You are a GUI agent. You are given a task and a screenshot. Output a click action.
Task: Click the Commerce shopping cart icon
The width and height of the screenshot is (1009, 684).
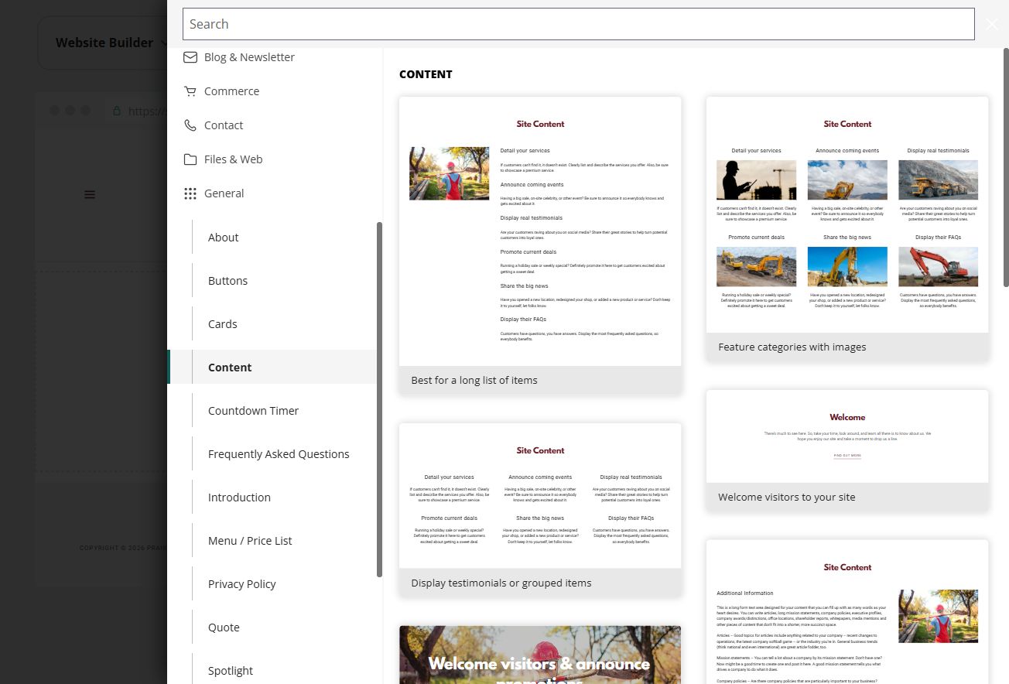coord(190,91)
